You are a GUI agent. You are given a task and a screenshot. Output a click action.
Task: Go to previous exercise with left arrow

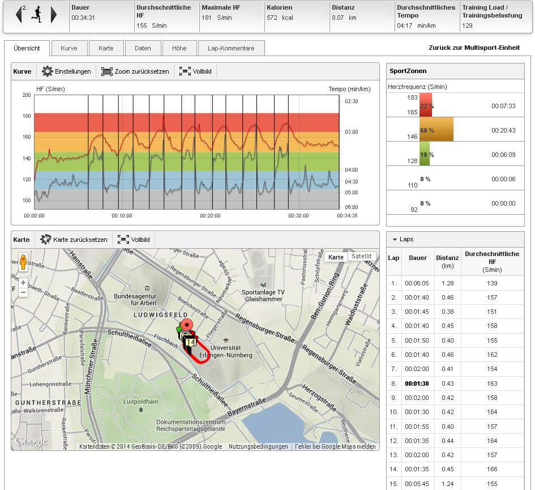[x=19, y=15]
